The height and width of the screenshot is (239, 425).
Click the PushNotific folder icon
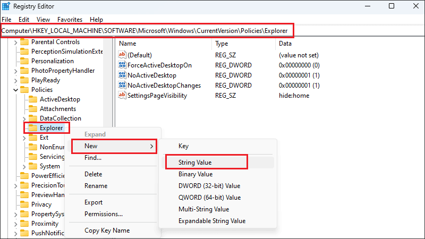[x=24, y=233]
